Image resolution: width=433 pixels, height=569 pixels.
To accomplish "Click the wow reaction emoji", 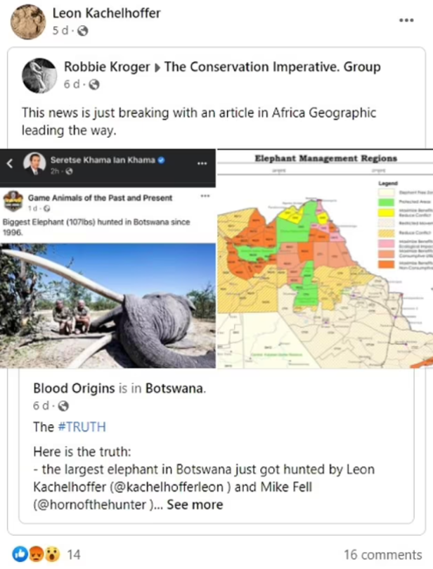I will (53, 554).
